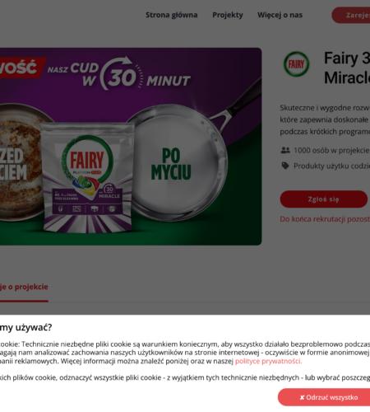Click Do końca rekrutacji pozostało text
370x412 pixels.
(x=325, y=219)
